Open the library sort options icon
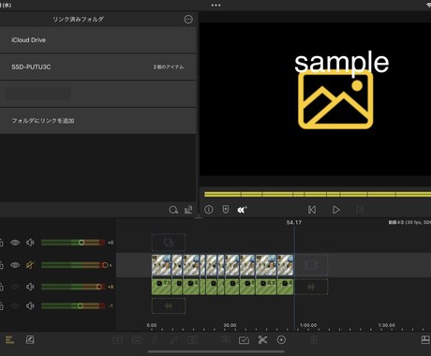This screenshot has width=431, height=356. tap(188, 210)
